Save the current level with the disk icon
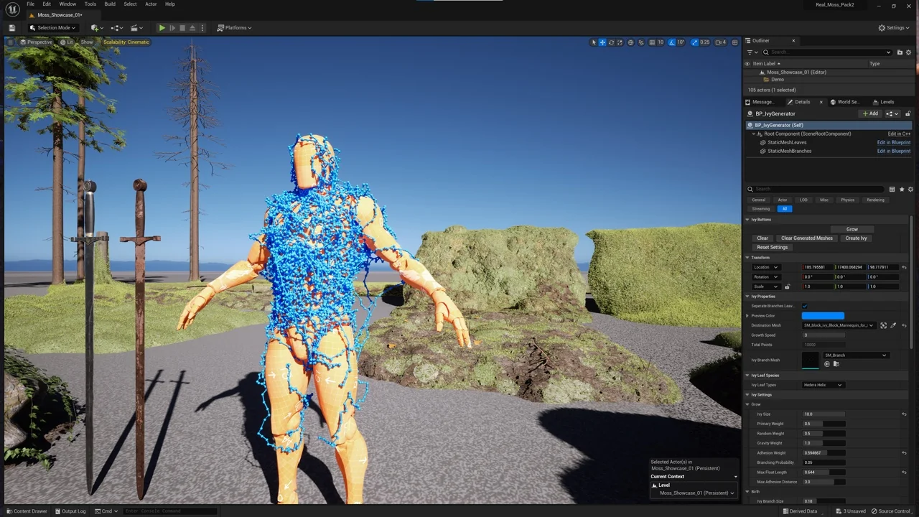Image resolution: width=919 pixels, height=517 pixels. tap(11, 28)
